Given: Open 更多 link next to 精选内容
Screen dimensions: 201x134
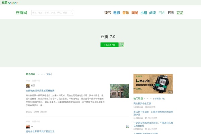Looking at the screenshot, I should coord(49,74).
